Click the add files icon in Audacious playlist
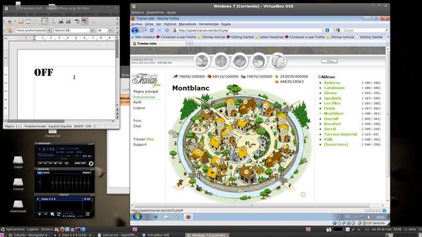 (x=40, y=214)
